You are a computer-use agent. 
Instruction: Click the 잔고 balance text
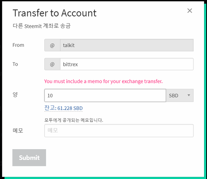point(51,108)
